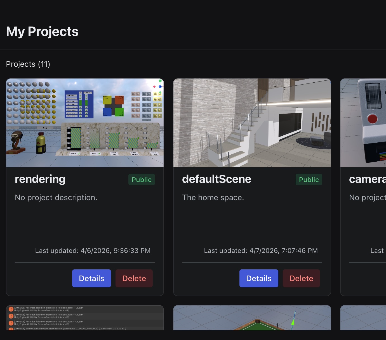Click the Public badge on defaultScene
Screen dimensions: 386x340
click(x=309, y=179)
